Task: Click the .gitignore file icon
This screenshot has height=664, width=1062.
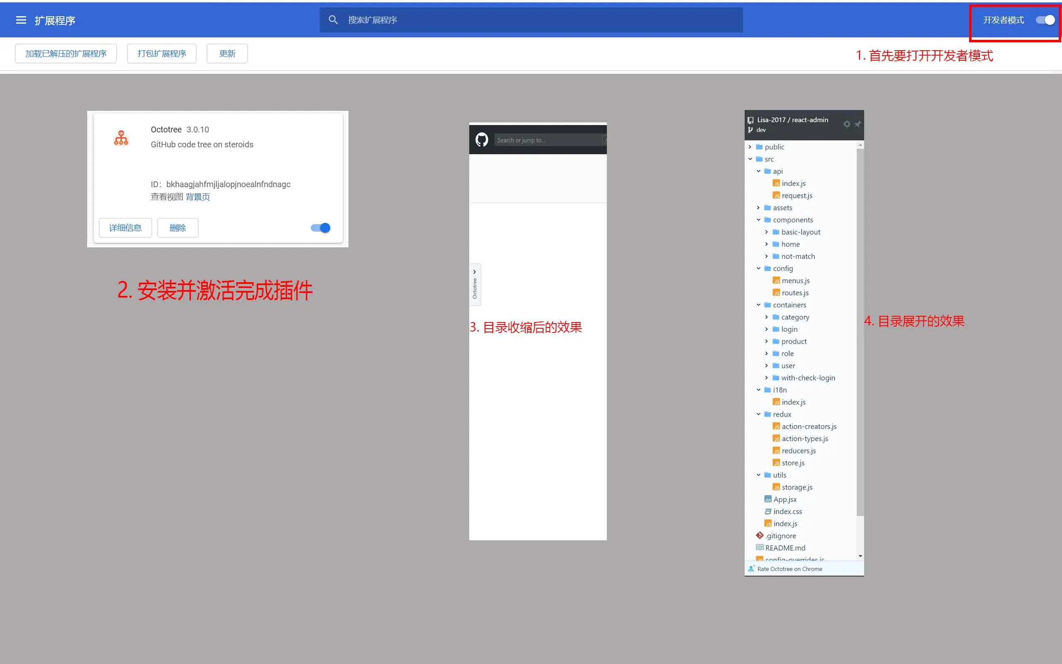Action: pos(760,535)
